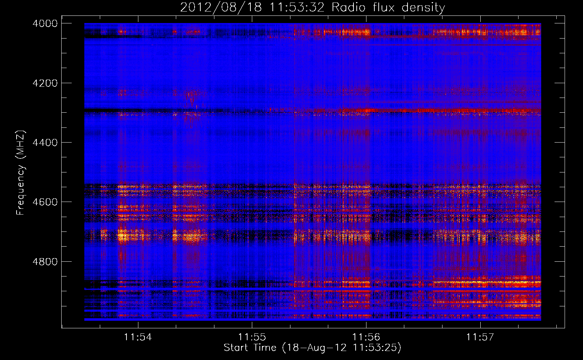Click the 11:56 time tick label
Screen dimensions: 583x360
coord(366,337)
